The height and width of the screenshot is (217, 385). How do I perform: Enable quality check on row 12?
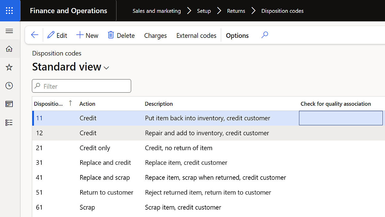(x=341, y=133)
